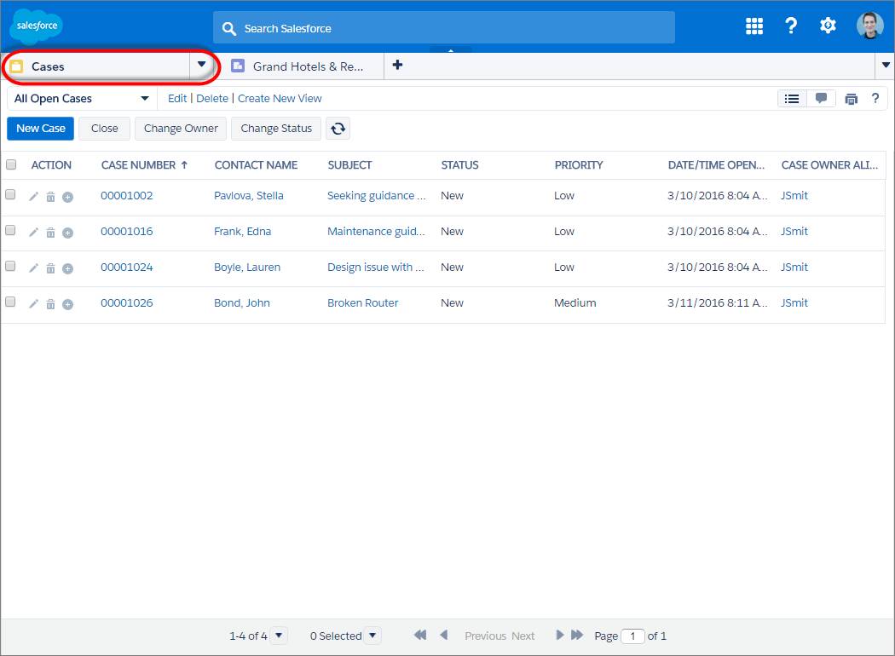Switch to list view icon
The width and height of the screenshot is (895, 656).
(792, 99)
